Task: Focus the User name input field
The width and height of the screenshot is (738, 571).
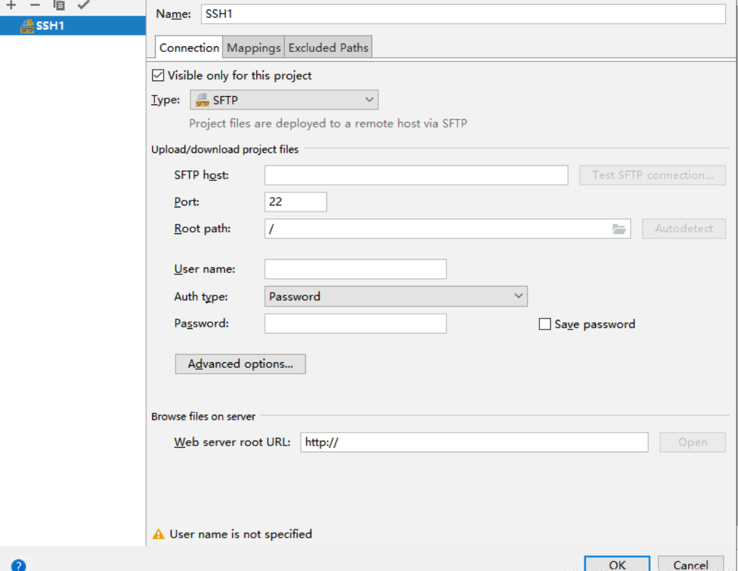Action: tap(355, 269)
